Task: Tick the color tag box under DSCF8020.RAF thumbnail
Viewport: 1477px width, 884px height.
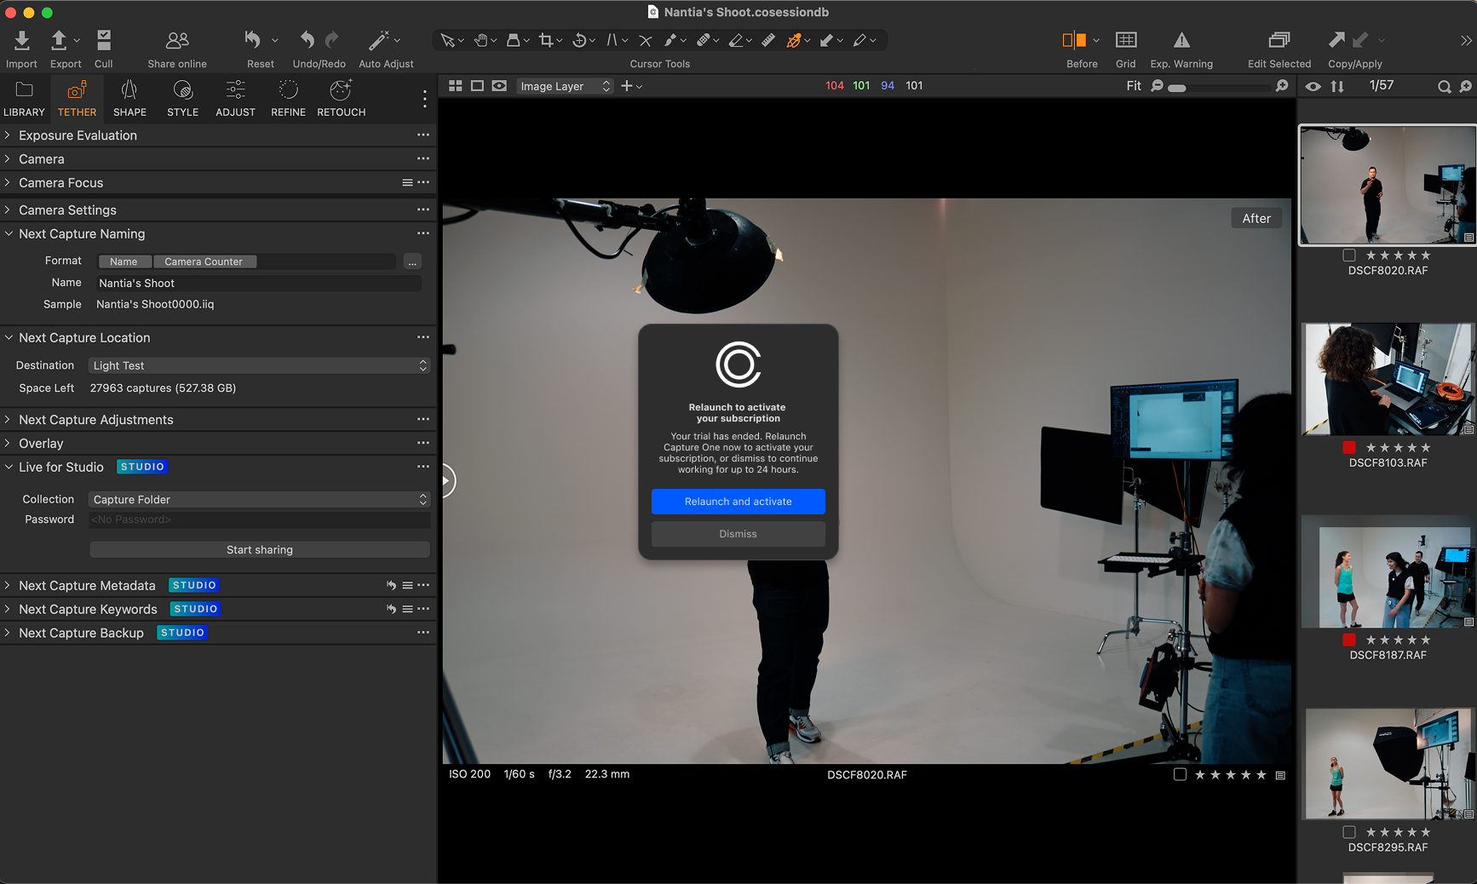Action: click(x=1348, y=255)
